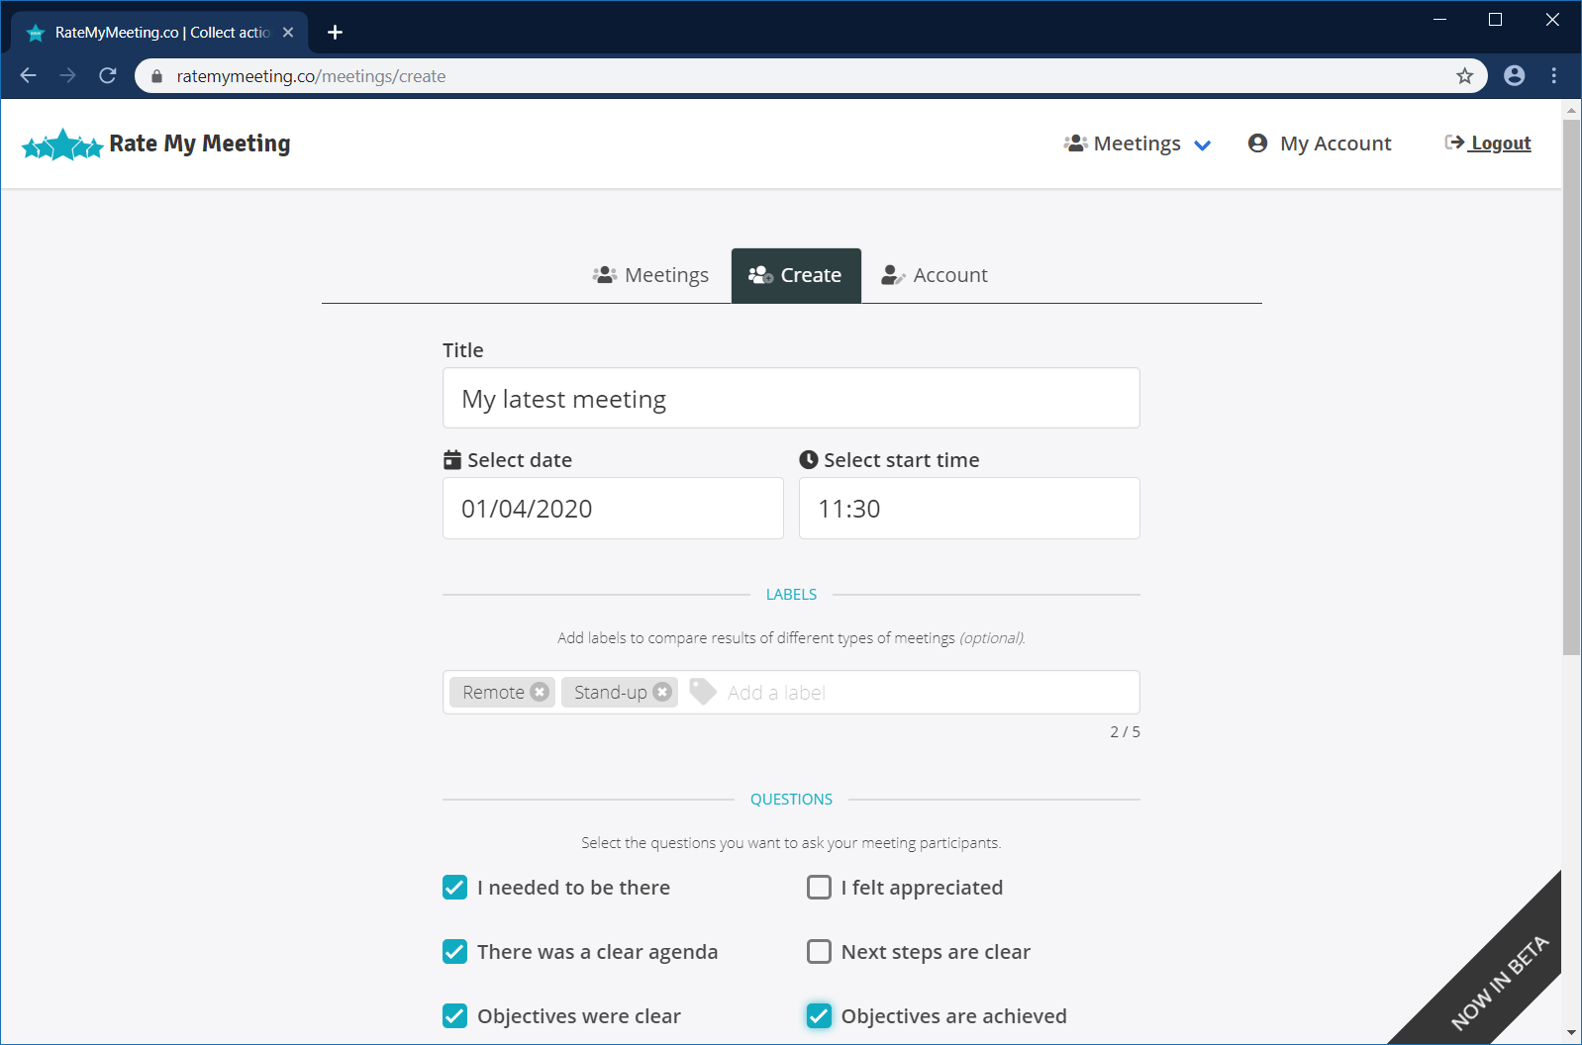Switch to the Meetings tab
Screen dimensions: 1582x1045
(x=650, y=275)
